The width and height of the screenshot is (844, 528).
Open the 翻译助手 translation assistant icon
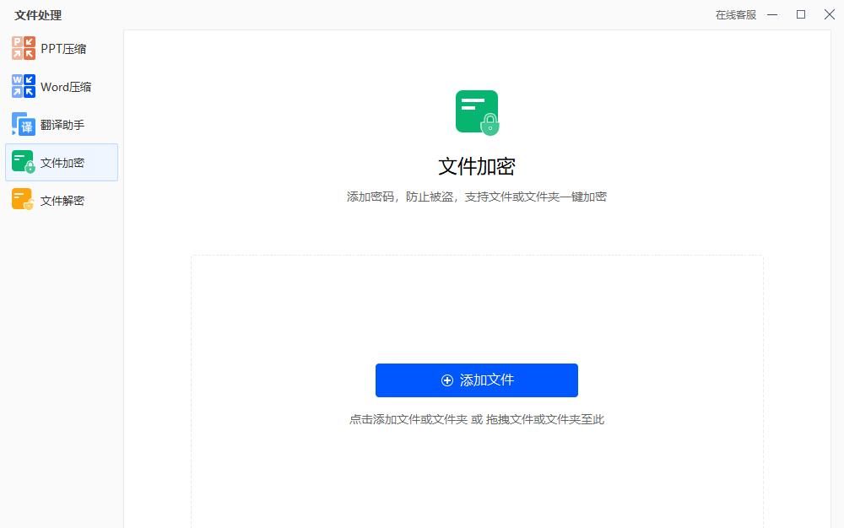click(22, 124)
